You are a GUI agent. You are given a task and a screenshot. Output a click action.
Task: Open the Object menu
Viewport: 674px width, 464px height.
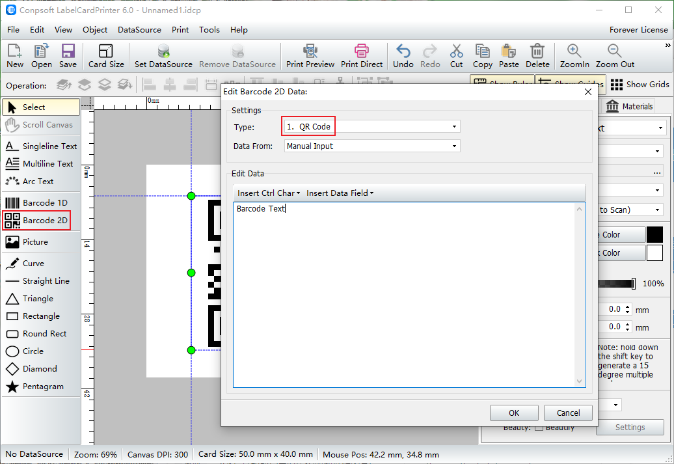(95, 30)
